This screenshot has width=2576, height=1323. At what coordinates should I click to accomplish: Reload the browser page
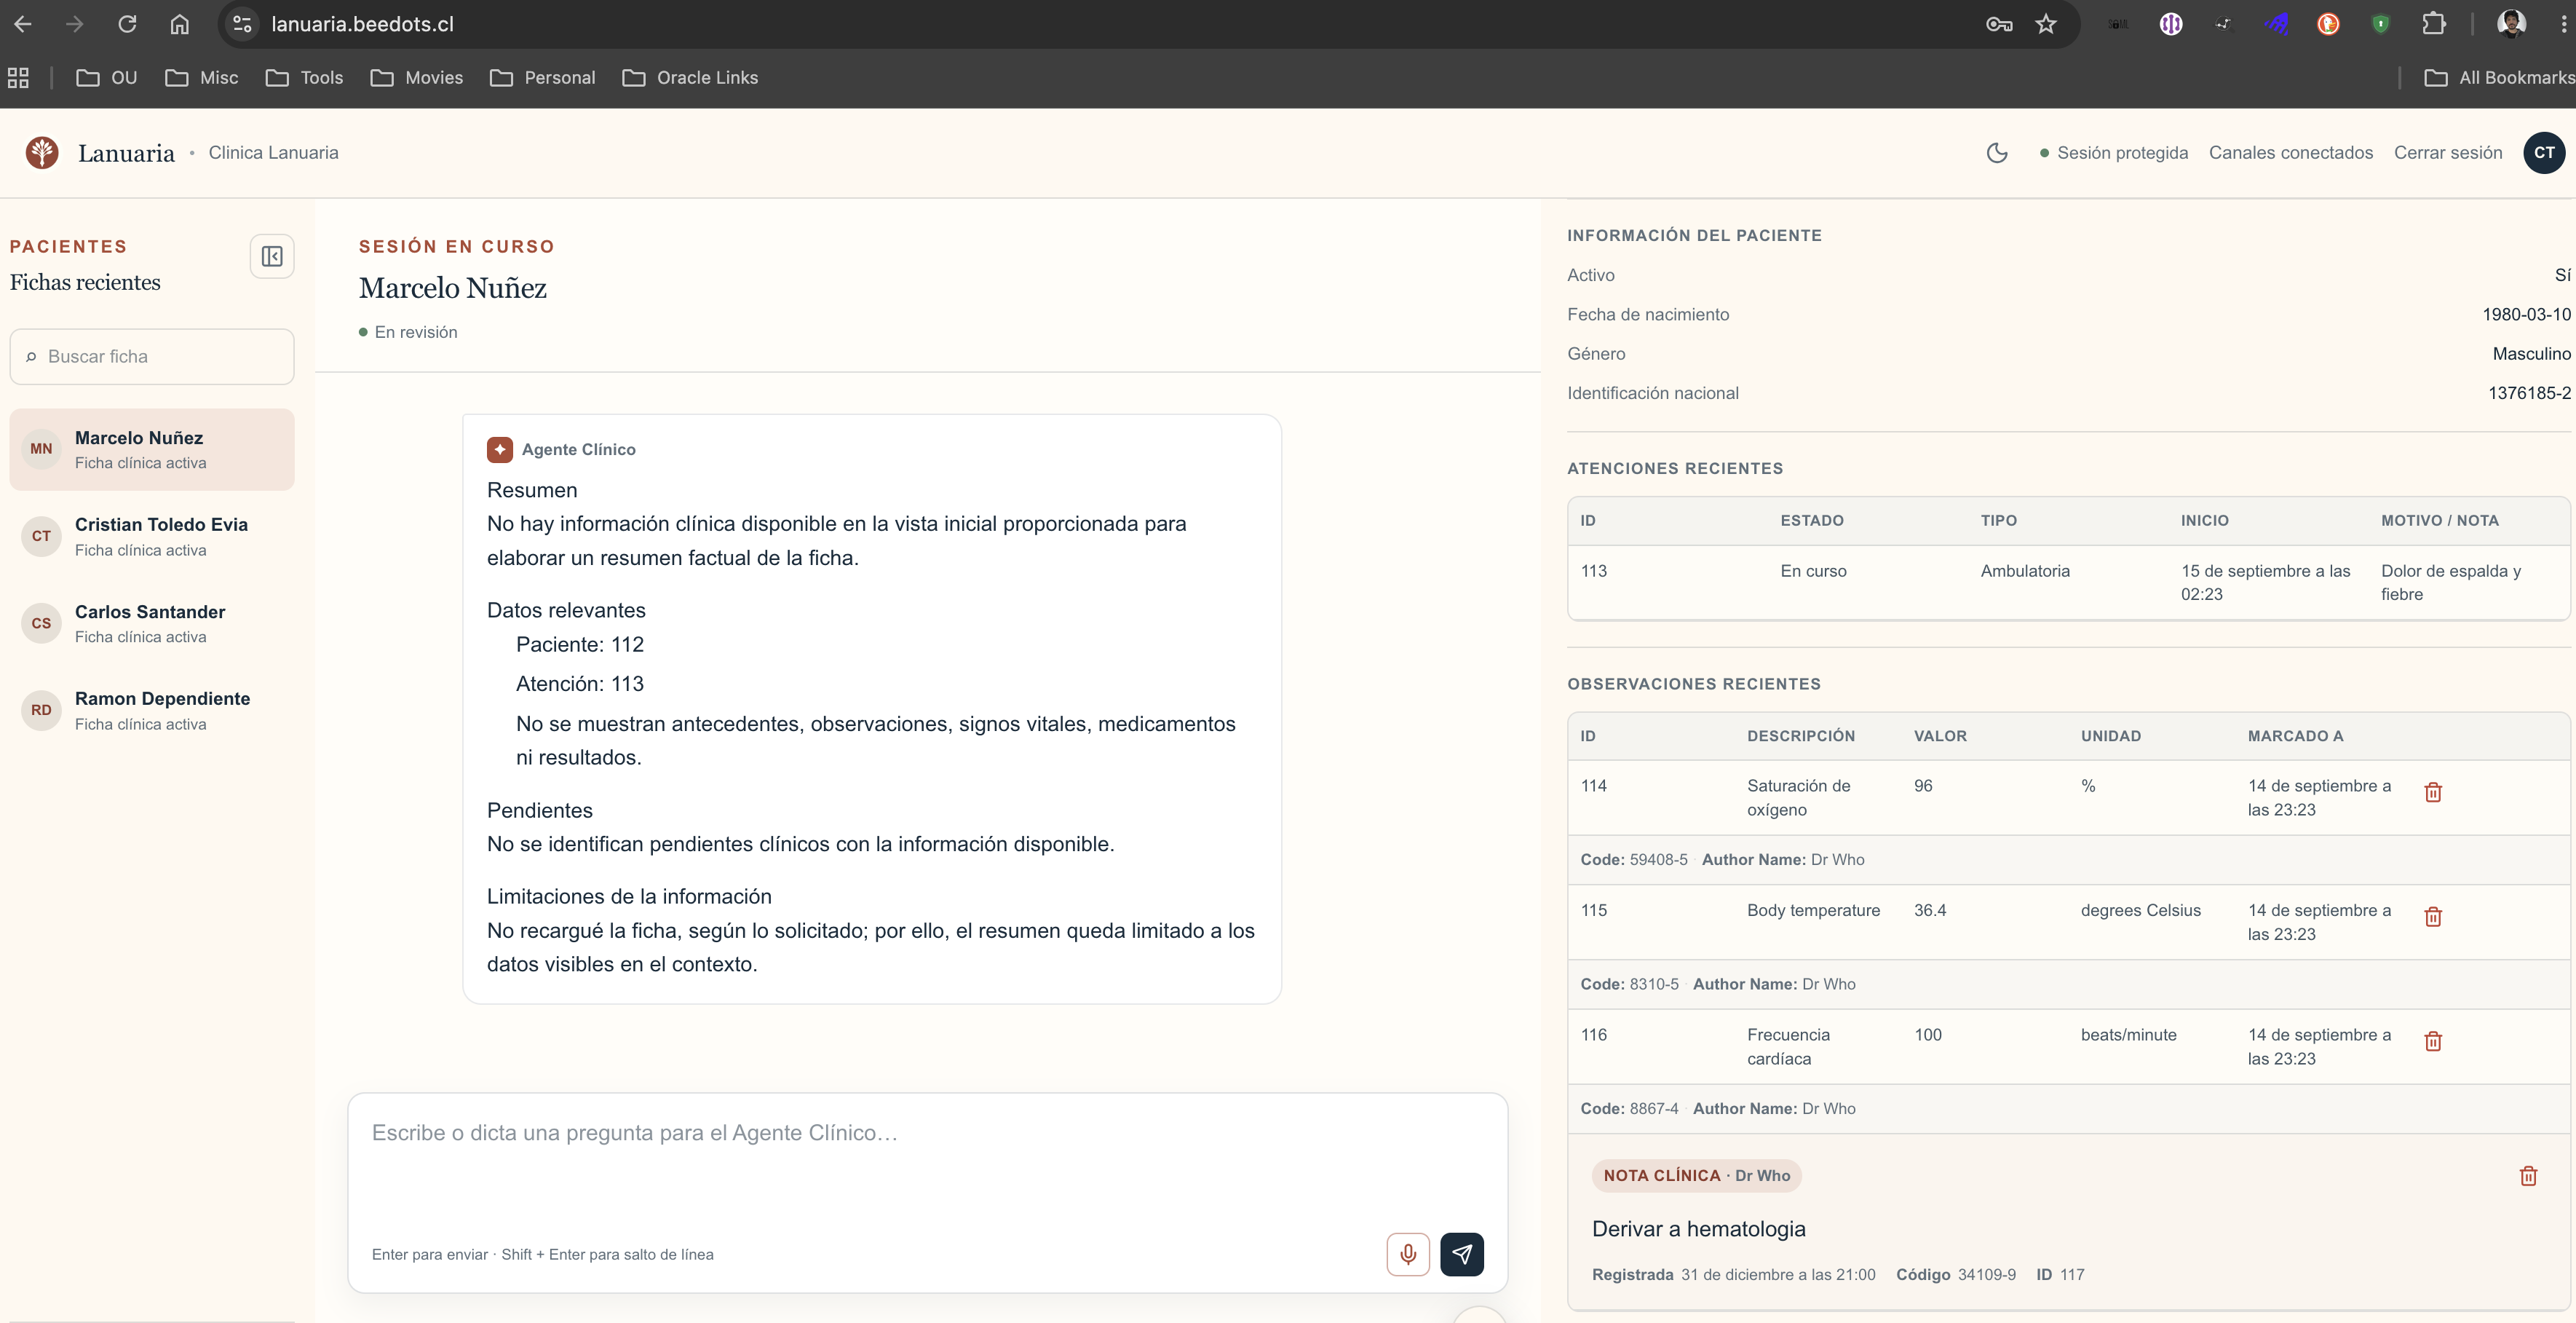tap(127, 24)
